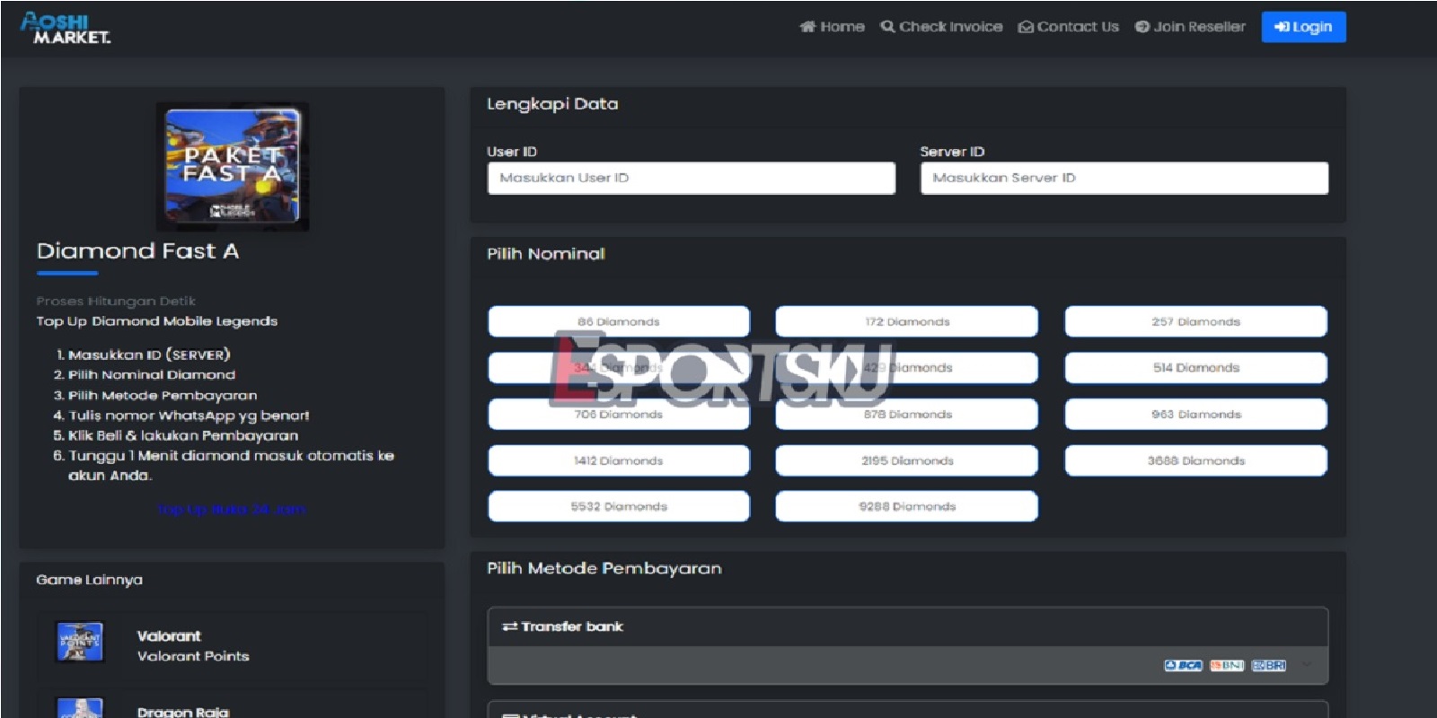Click the BCA bank logo
This screenshot has height=718, width=1437.
[x=1183, y=665]
